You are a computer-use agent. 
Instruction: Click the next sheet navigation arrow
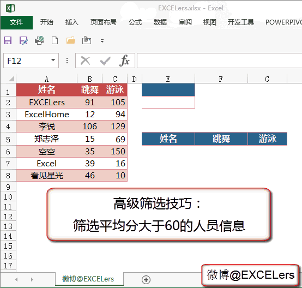pos(32,279)
